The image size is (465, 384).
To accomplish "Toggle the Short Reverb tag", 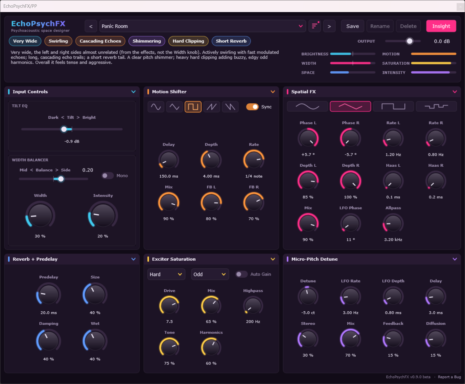I will coord(231,41).
